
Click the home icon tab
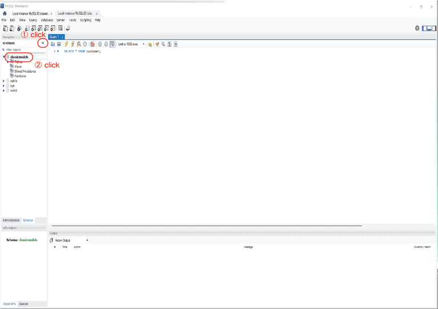pos(5,14)
